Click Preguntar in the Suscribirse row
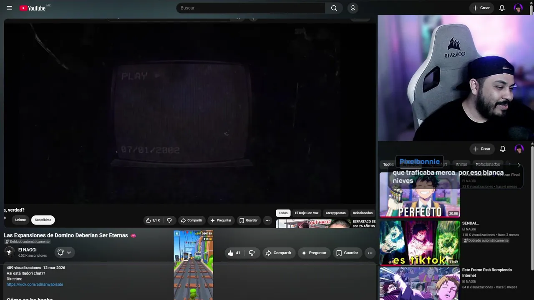 221,220
